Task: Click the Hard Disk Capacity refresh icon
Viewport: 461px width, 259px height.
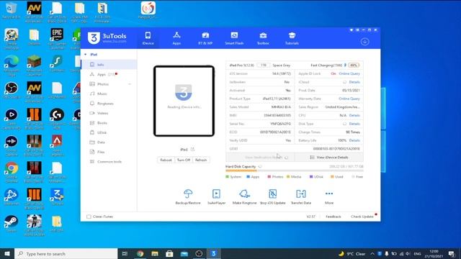Action: tap(260, 166)
